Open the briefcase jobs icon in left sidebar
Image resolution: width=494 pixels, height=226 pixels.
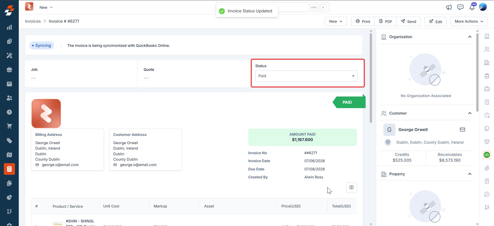point(9,69)
